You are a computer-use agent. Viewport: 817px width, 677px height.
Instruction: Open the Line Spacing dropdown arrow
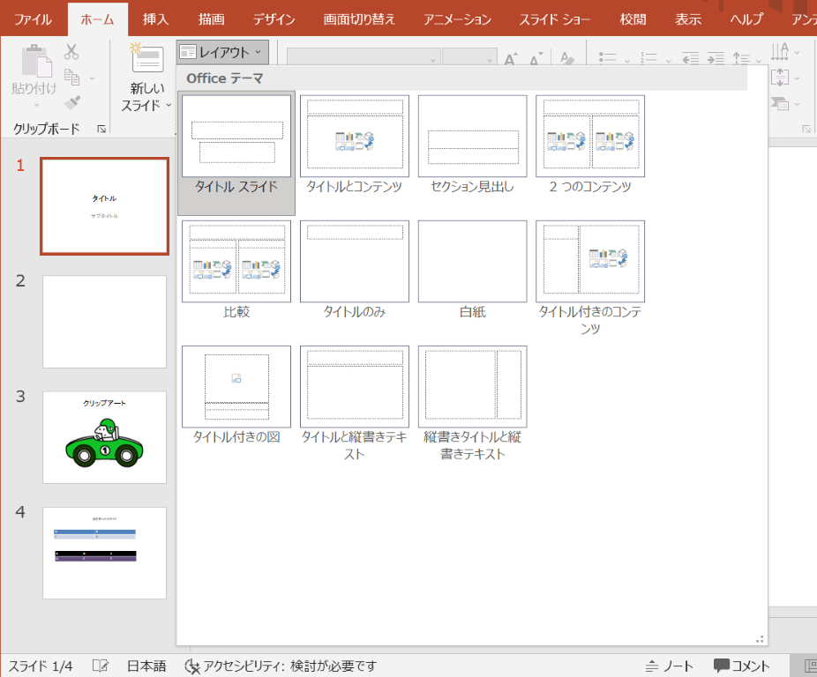point(761,61)
